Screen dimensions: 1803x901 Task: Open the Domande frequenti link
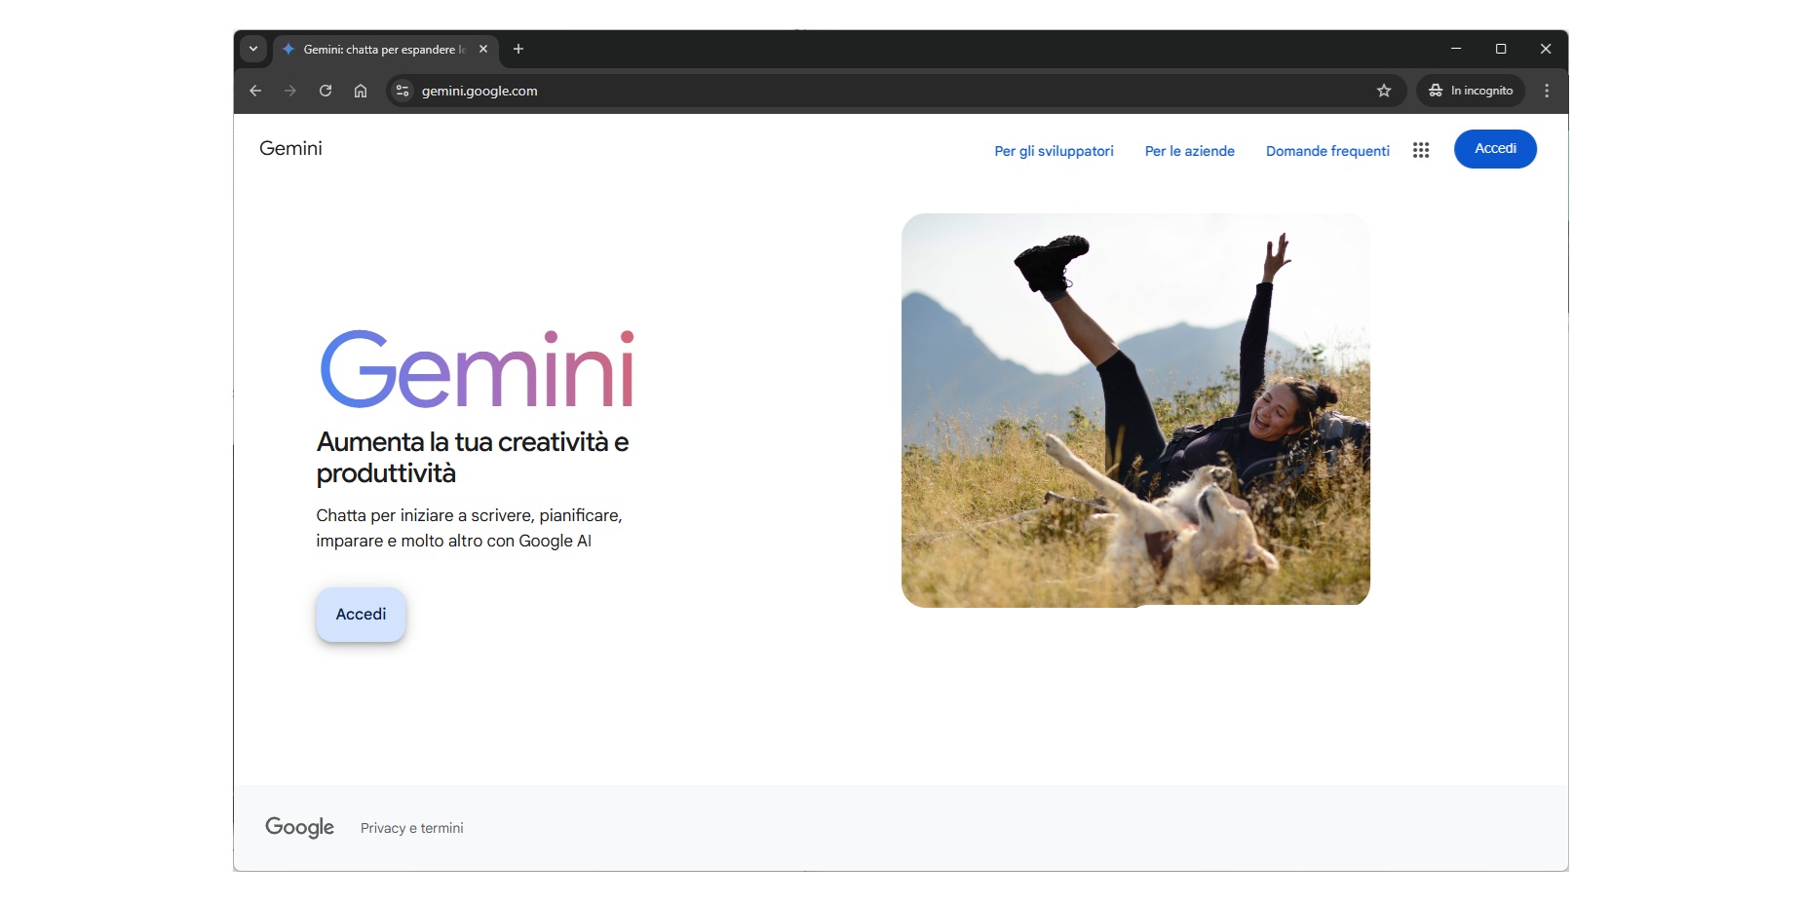(1327, 151)
